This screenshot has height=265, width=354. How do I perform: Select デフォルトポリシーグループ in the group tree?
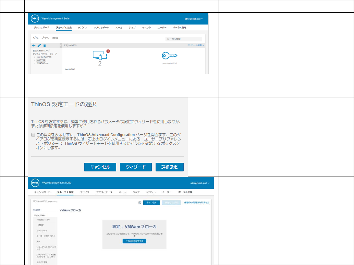[x=45, y=54]
